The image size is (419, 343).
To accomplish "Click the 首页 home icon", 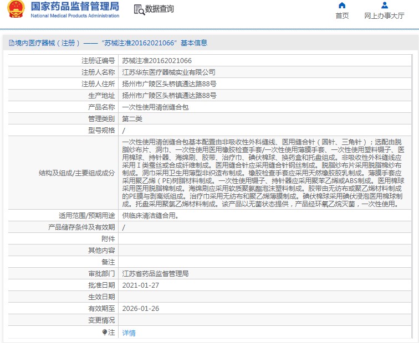I will 342,6.
